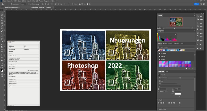Select the Gradient tool

coord(2,42)
